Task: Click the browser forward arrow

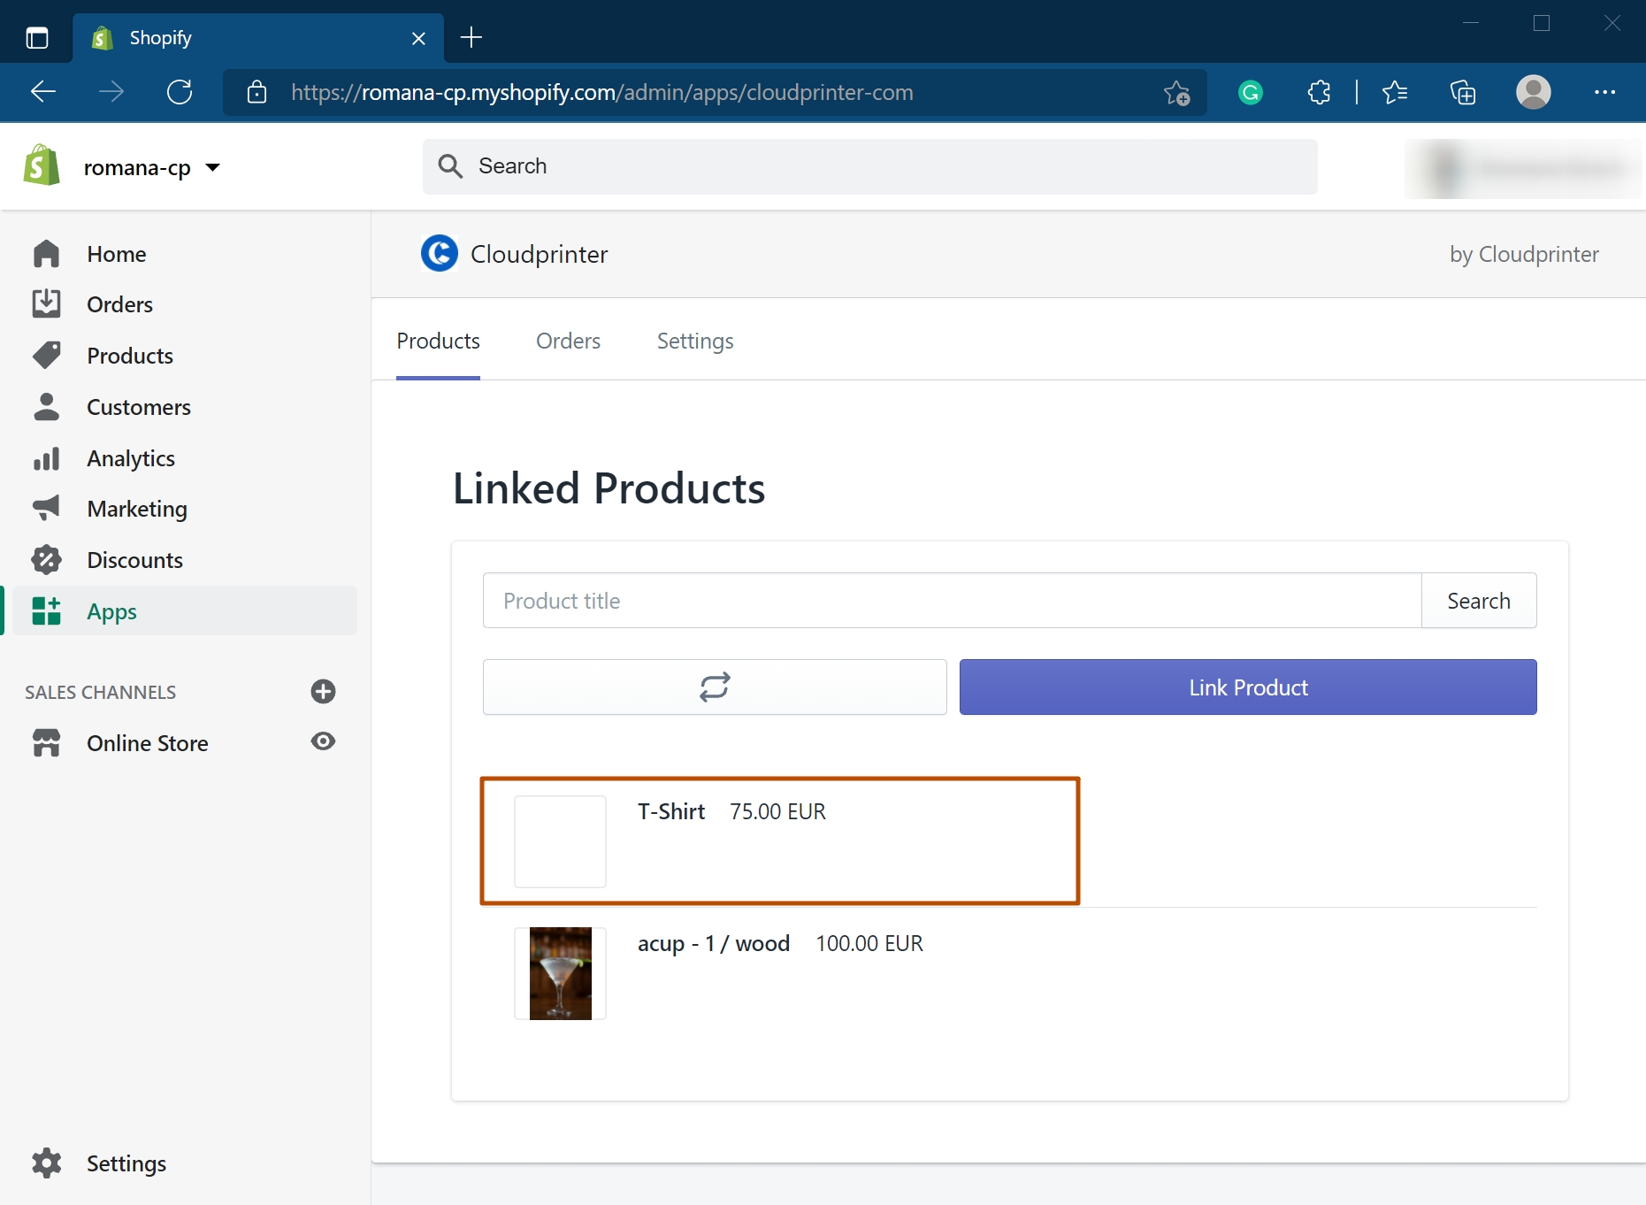Action: (x=111, y=92)
